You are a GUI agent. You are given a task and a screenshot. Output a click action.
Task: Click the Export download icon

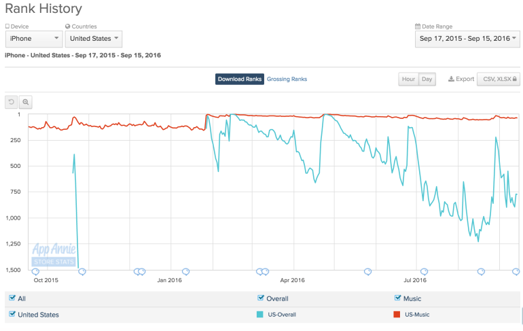pyautogui.click(x=452, y=79)
